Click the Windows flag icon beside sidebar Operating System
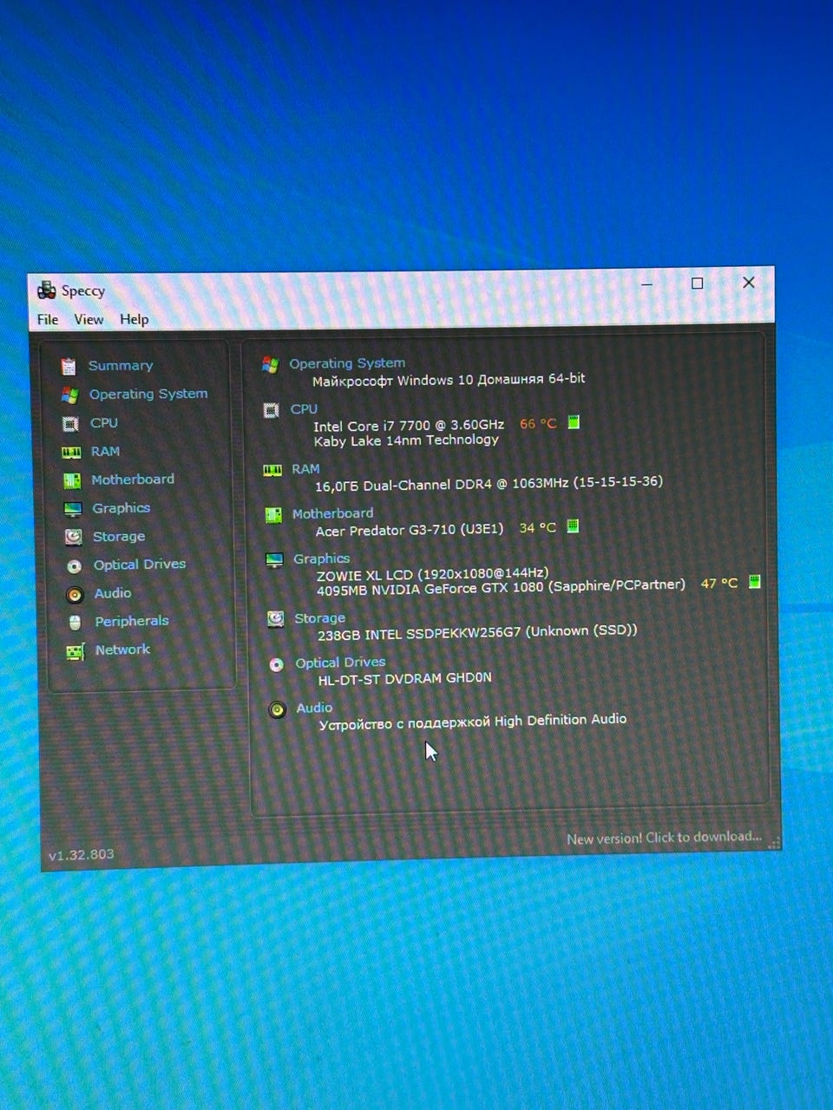Screen dimensions: 833x1110 (x=69, y=395)
